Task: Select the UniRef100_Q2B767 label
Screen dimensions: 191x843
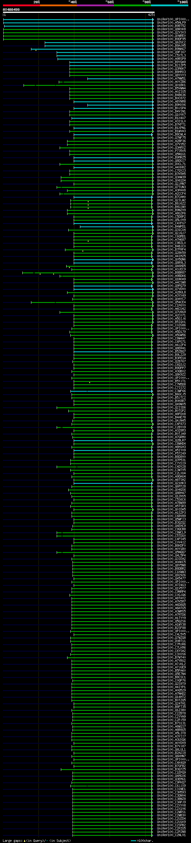Action: [x=171, y=362]
